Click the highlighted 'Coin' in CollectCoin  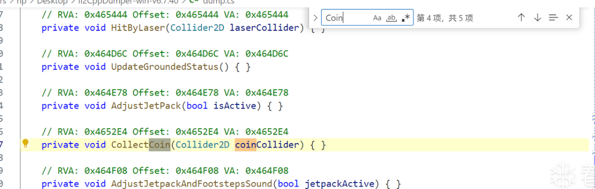(x=160, y=144)
